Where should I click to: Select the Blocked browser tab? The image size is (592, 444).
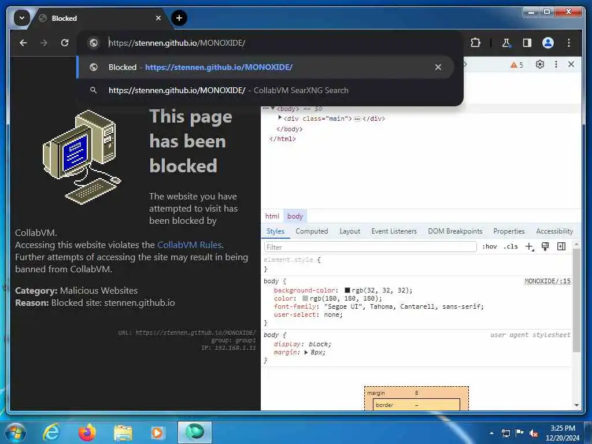99,18
